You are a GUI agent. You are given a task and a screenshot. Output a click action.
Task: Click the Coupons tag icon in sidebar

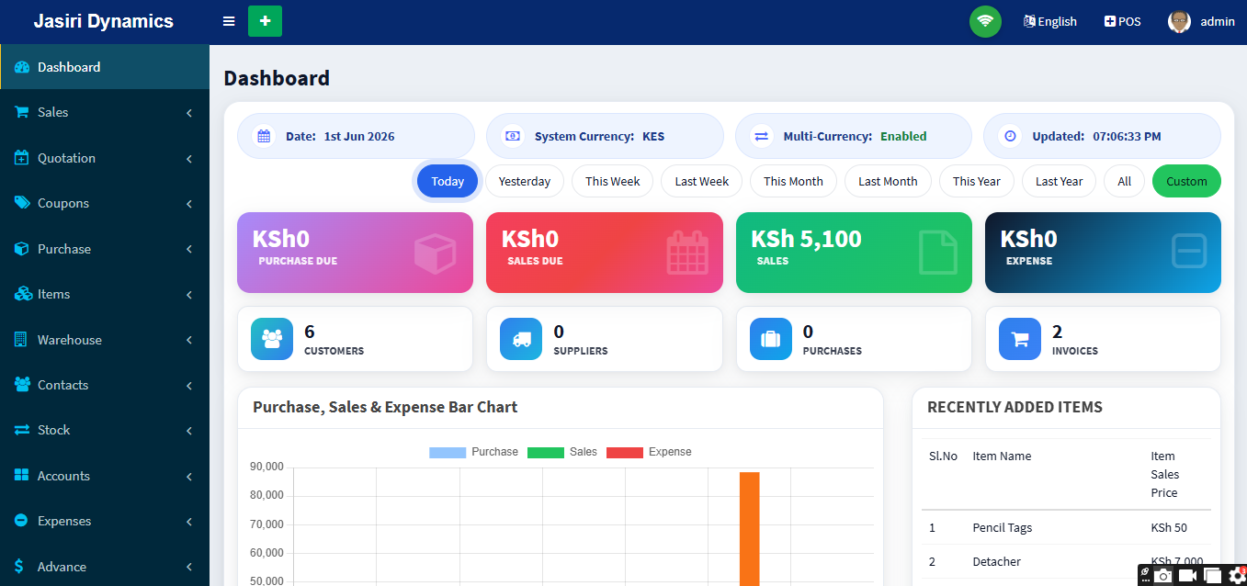click(22, 203)
